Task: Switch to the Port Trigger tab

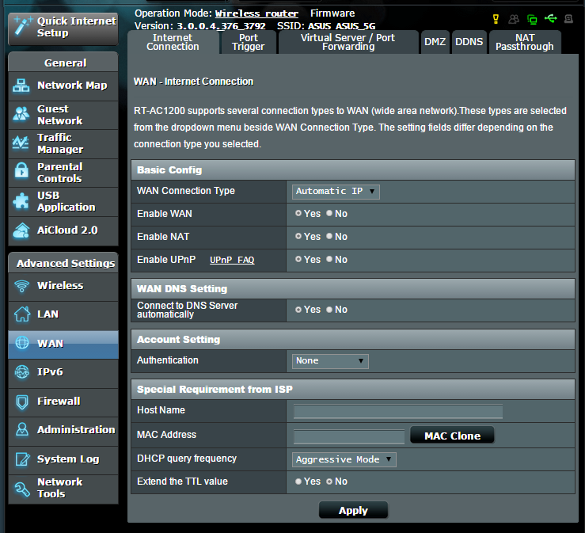Action: click(x=249, y=42)
